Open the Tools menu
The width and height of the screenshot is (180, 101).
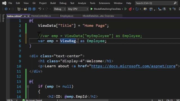tap(93, 3)
